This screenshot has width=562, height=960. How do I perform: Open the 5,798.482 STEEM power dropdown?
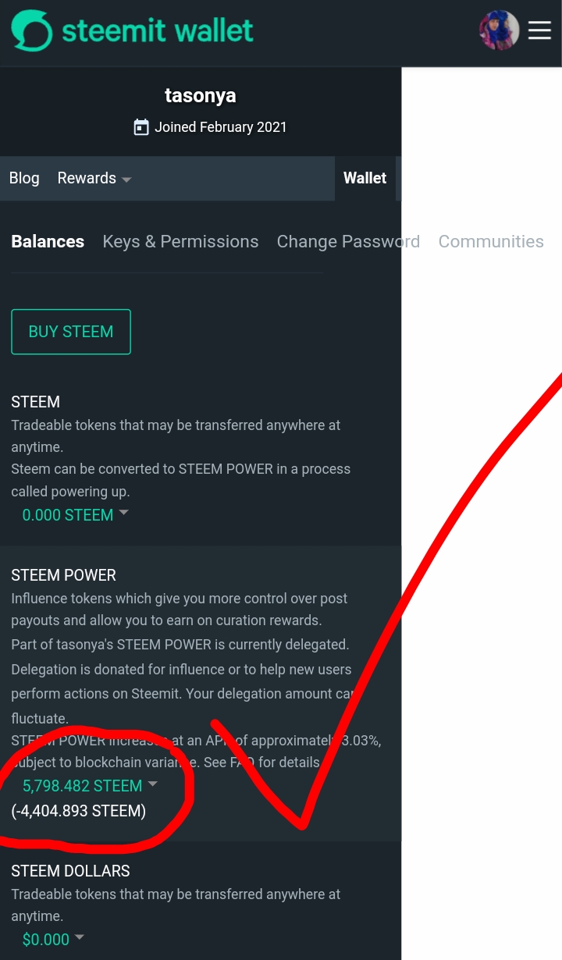(x=90, y=785)
